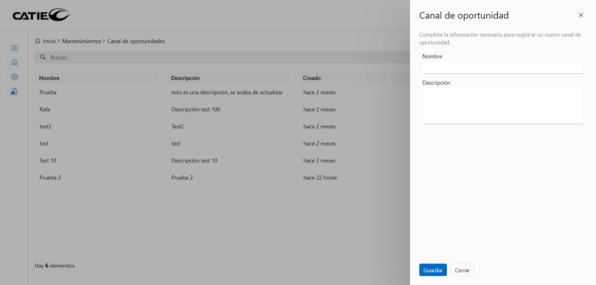Select the Prueba 2 table row
Image resolution: width=596 pixels, height=285 pixels.
click(x=50, y=178)
